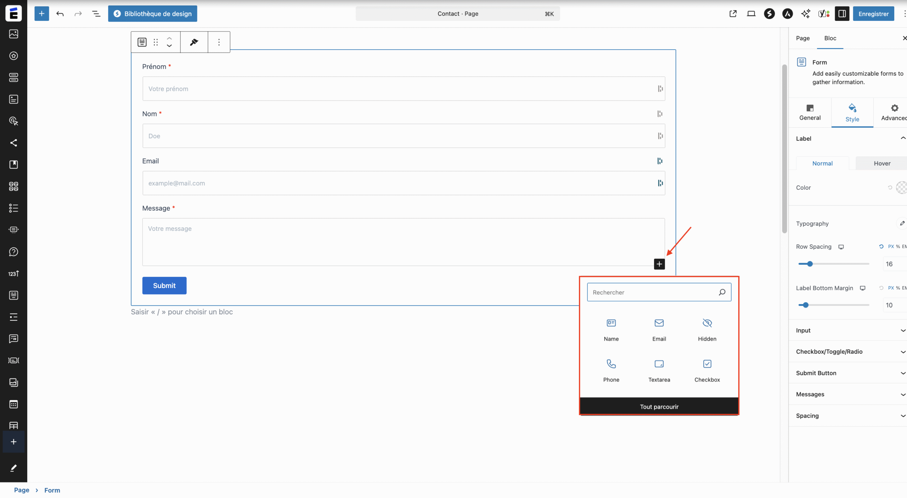Screen dimensions: 907x498
Task: Click the black add-field plus button
Action: 659,264
